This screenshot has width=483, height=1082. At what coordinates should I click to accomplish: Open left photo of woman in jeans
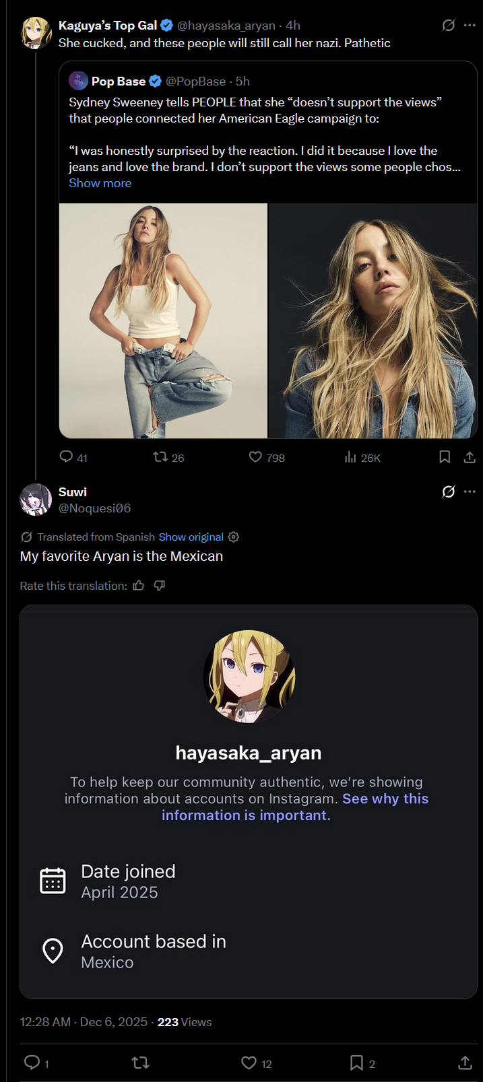pyautogui.click(x=164, y=320)
